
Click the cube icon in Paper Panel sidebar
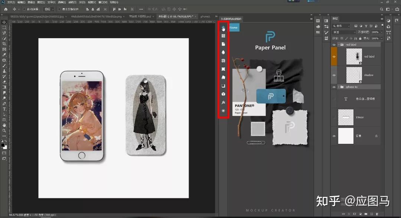point(223,94)
